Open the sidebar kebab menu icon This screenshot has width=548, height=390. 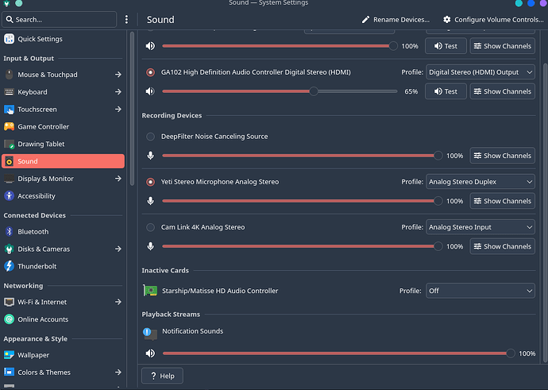126,20
